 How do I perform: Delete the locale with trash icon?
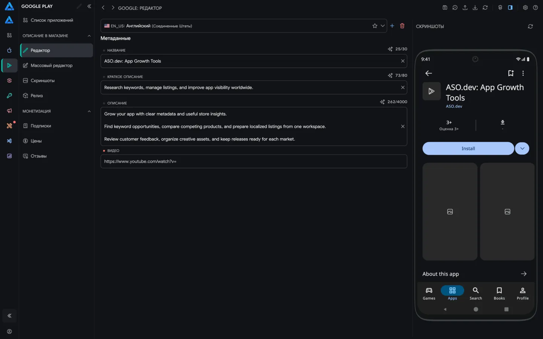tap(402, 26)
